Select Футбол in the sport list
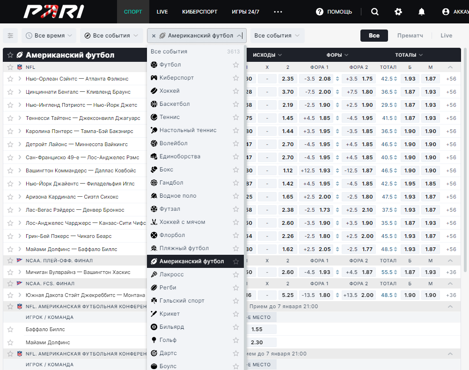The image size is (469, 370). [196, 65]
